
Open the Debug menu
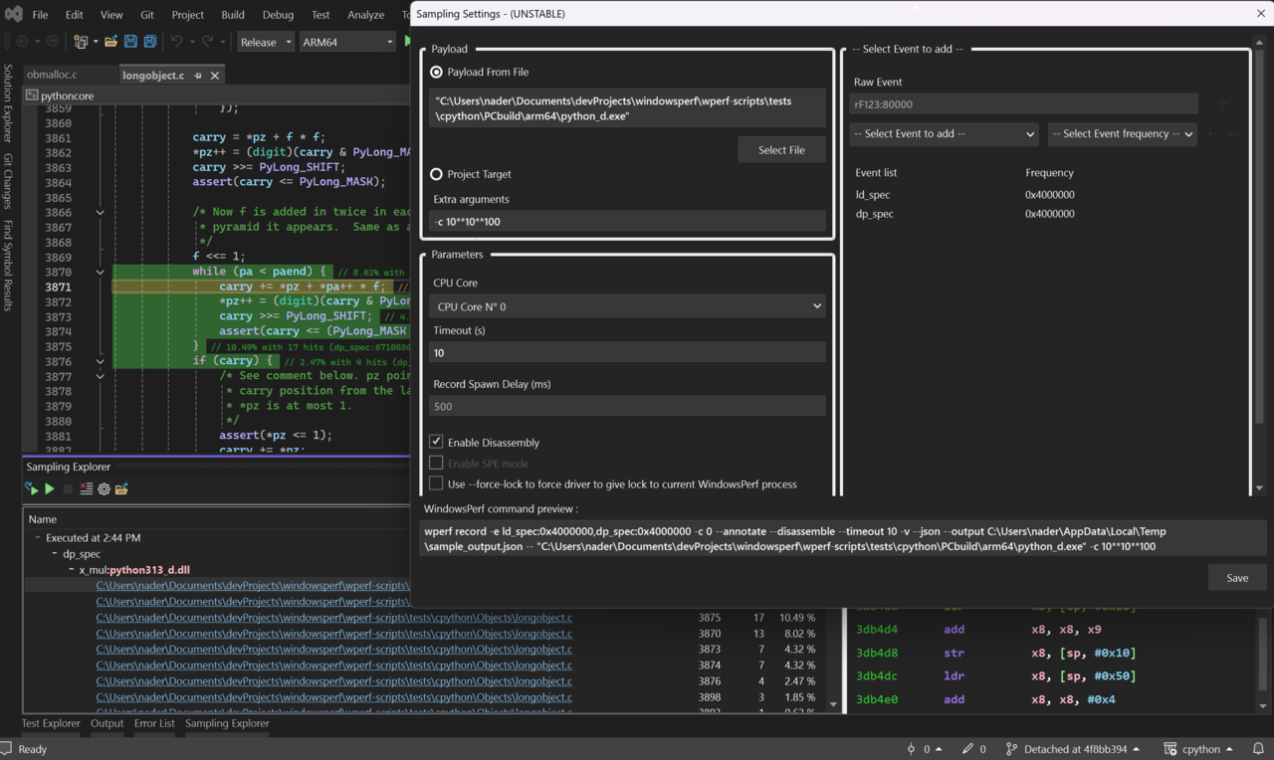278,14
